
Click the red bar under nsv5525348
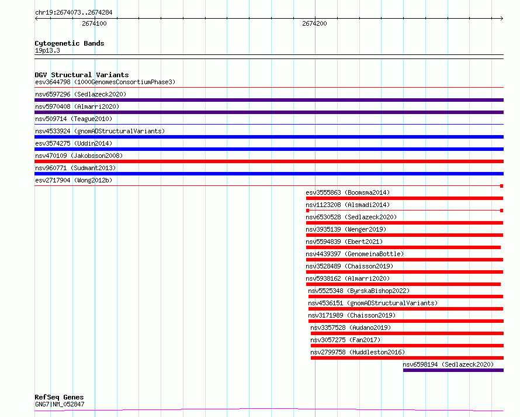(405, 297)
